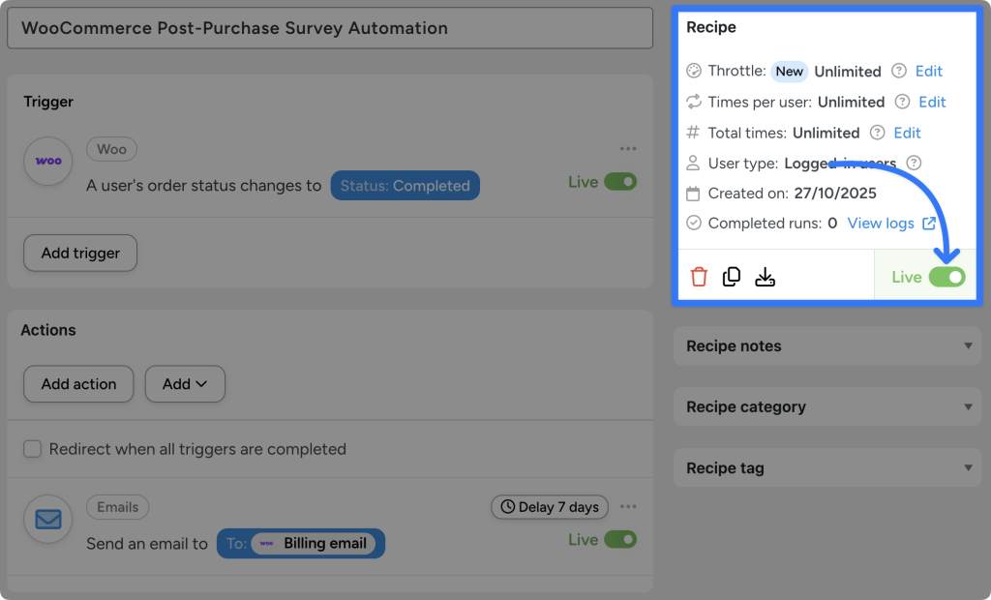Expand the Recipe notes section
Image resolution: width=991 pixels, height=600 pixels.
(827, 345)
